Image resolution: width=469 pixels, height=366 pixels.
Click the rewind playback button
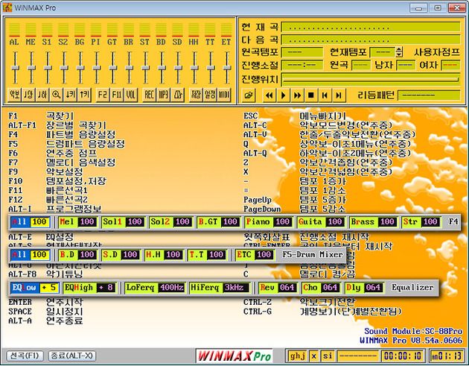click(x=269, y=95)
